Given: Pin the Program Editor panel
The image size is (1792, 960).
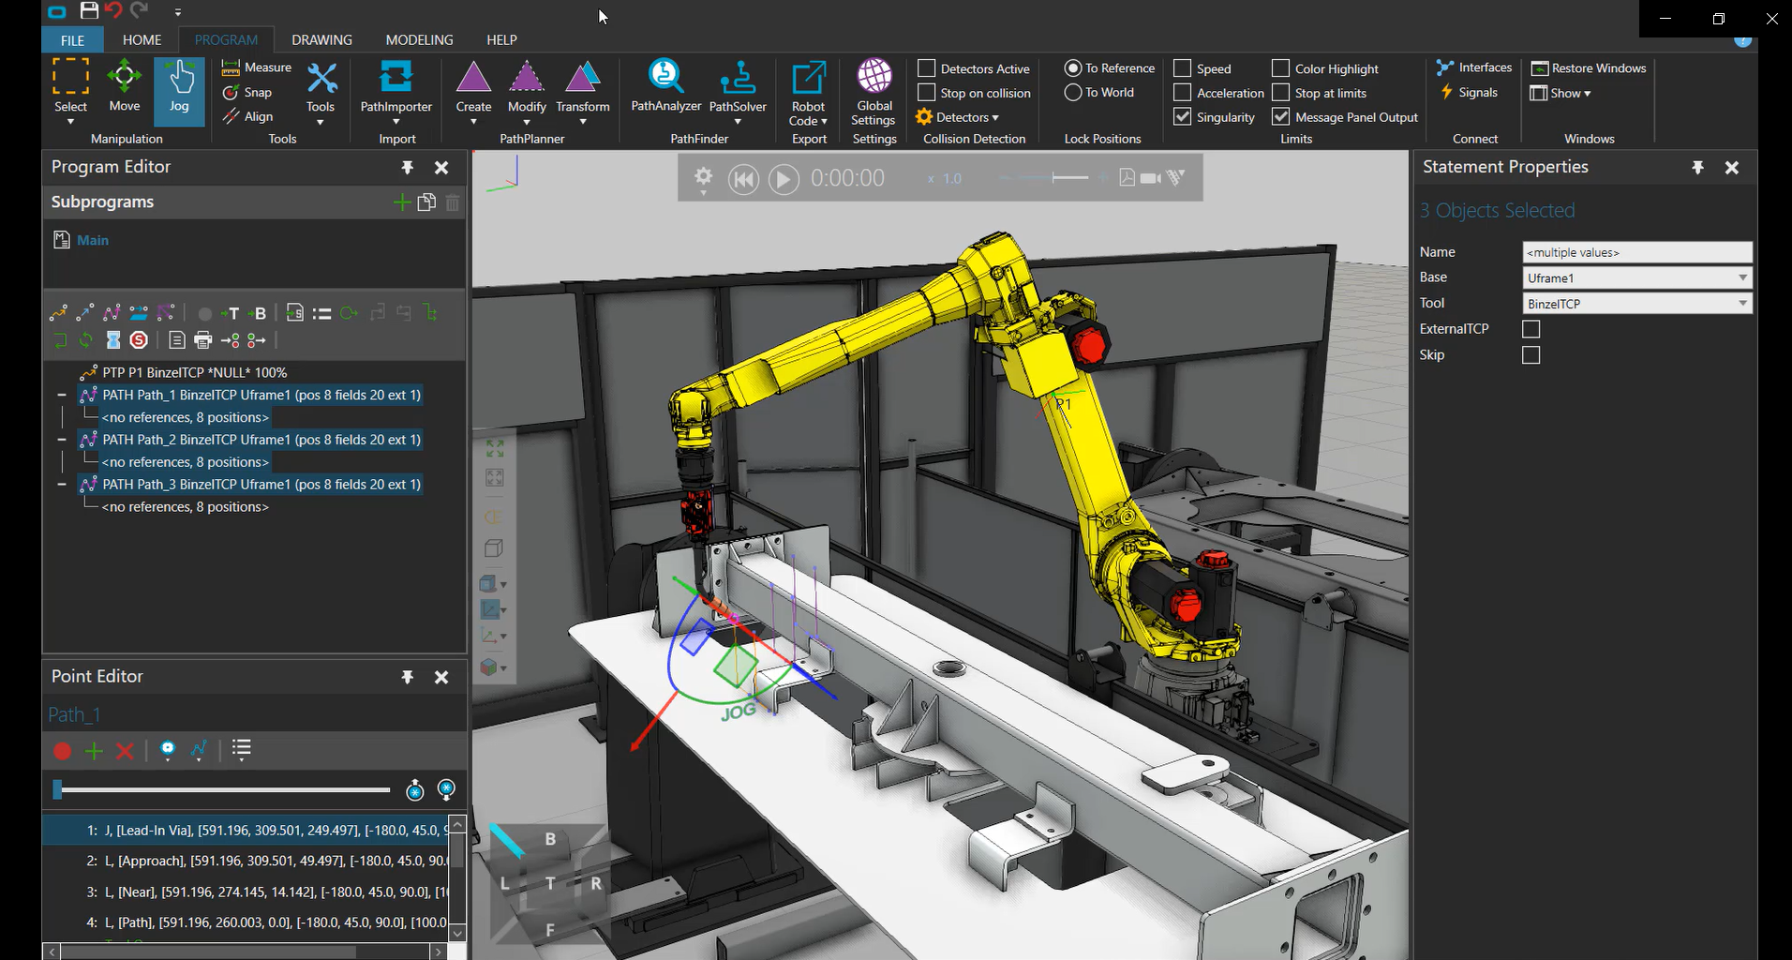Looking at the screenshot, I should [407, 168].
